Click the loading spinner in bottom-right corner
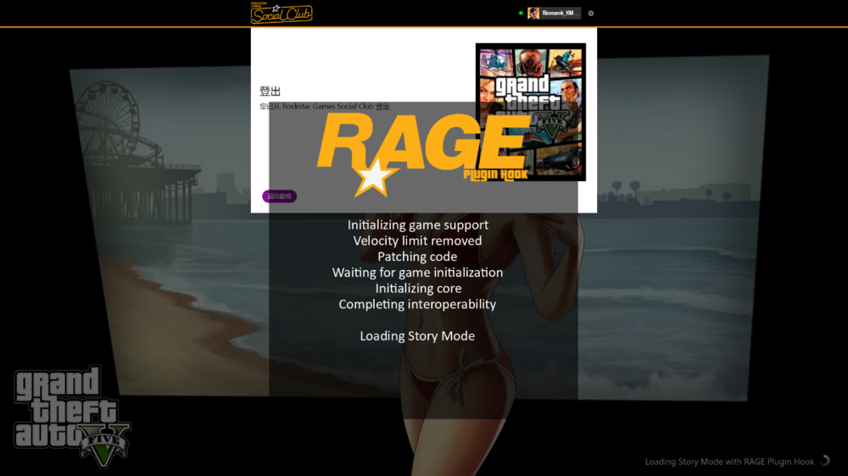Screen dimensions: 848x476 824,462
